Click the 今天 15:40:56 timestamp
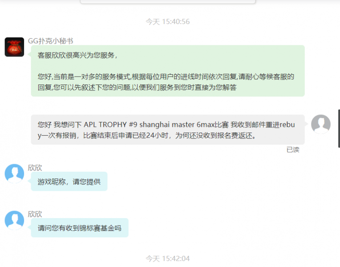The height and width of the screenshot is (267, 340). pyautogui.click(x=168, y=22)
